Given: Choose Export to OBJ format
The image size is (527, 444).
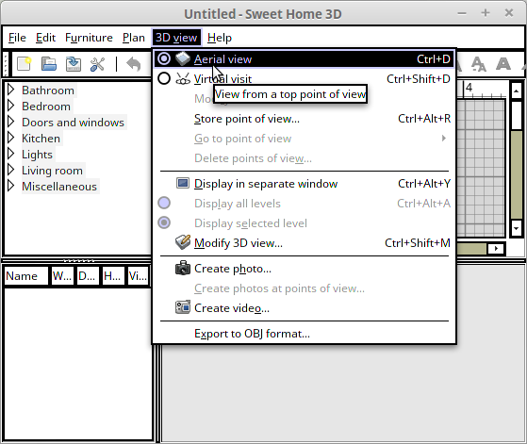Looking at the screenshot, I should pos(305,334).
